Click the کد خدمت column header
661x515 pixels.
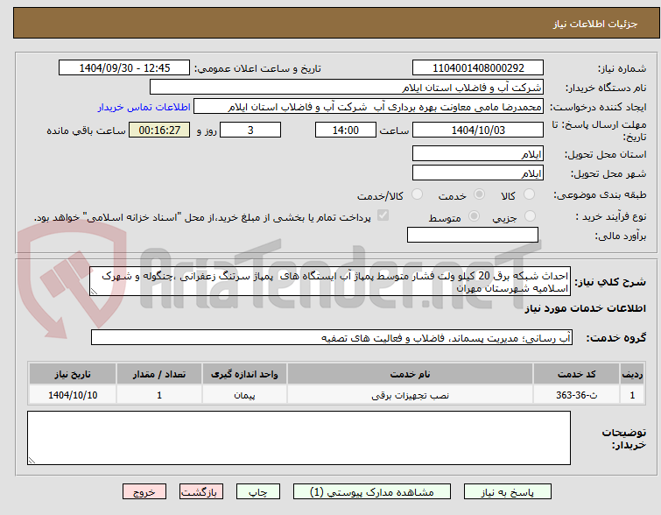[x=576, y=374]
